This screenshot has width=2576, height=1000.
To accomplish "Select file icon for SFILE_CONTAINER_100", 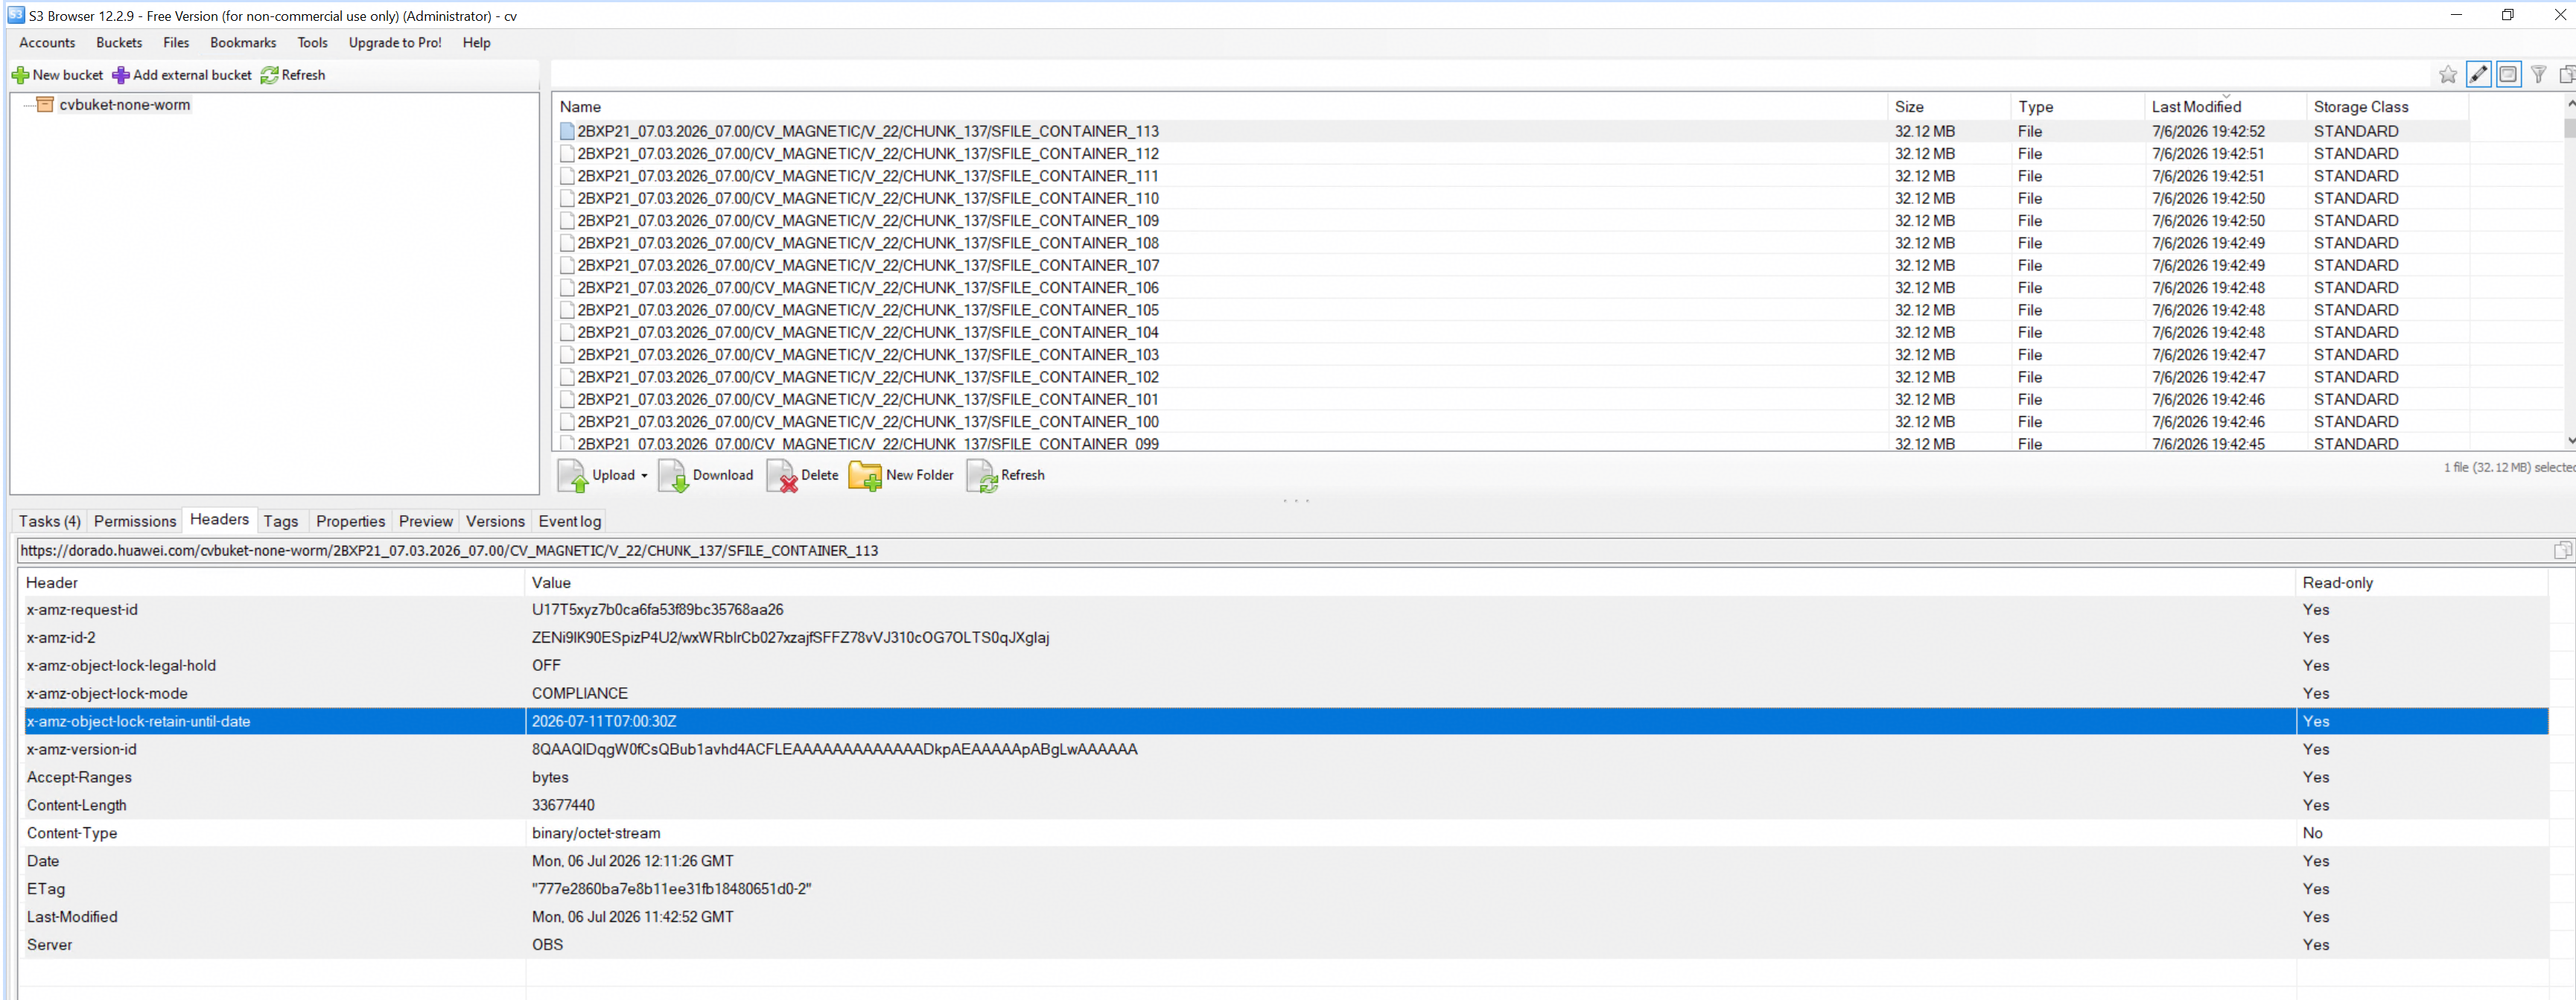I will pos(567,422).
